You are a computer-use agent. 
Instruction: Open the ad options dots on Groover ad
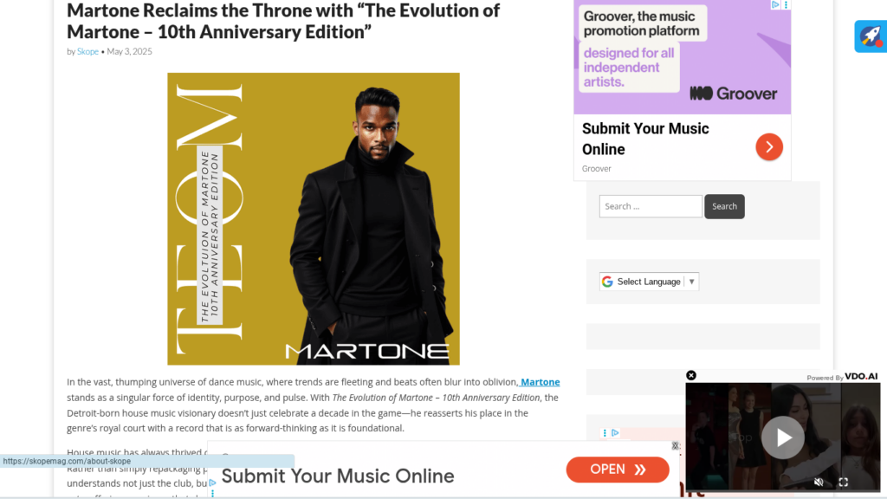point(786,4)
